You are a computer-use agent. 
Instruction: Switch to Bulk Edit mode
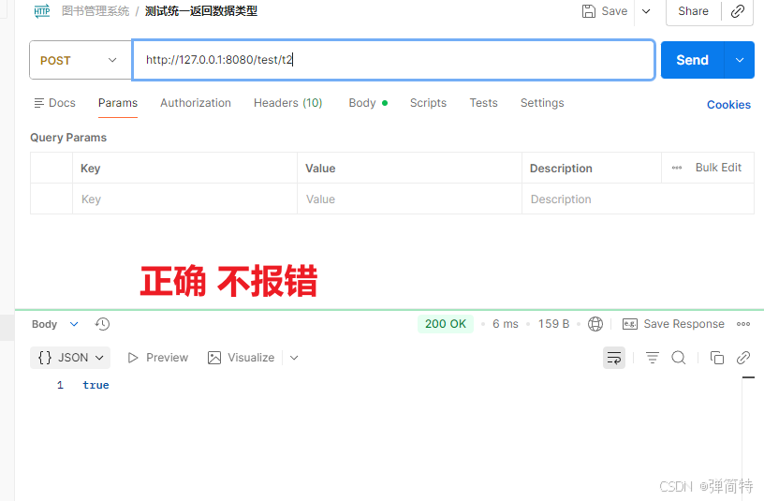point(718,168)
